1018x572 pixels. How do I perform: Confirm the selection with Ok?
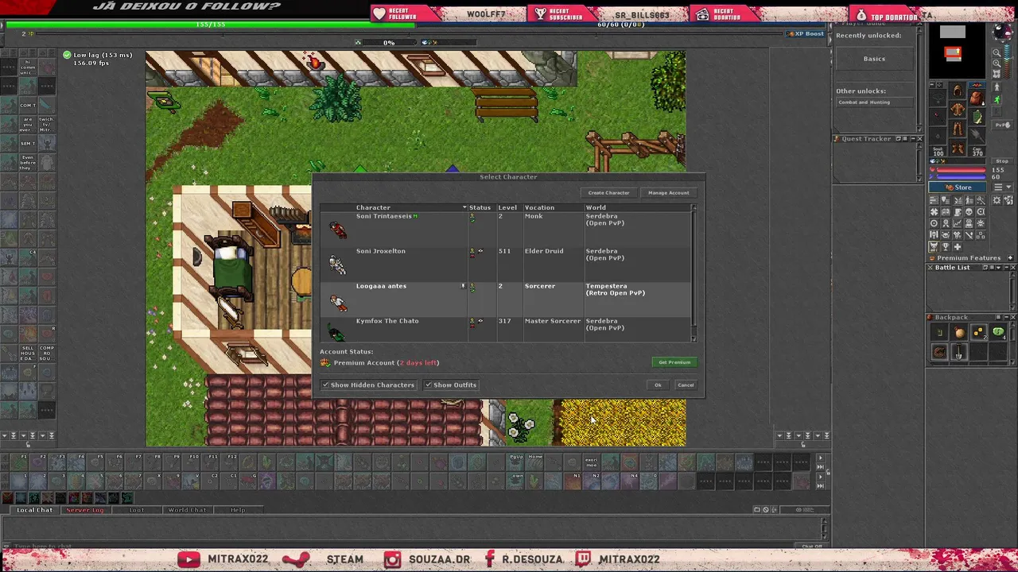pyautogui.click(x=658, y=385)
